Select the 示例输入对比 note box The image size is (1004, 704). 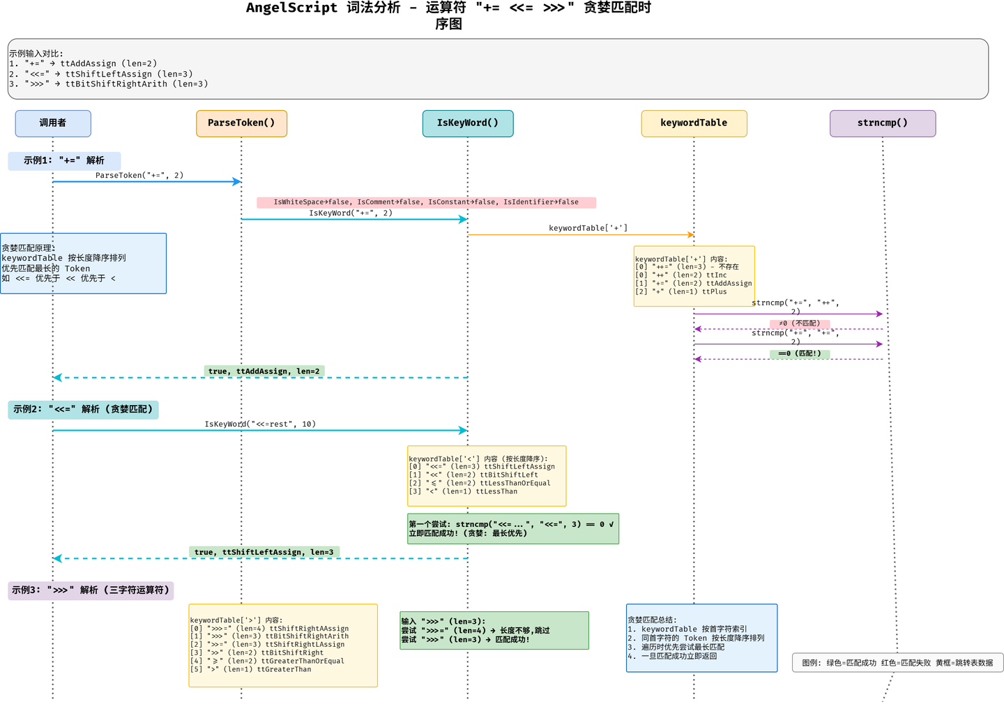coord(498,69)
